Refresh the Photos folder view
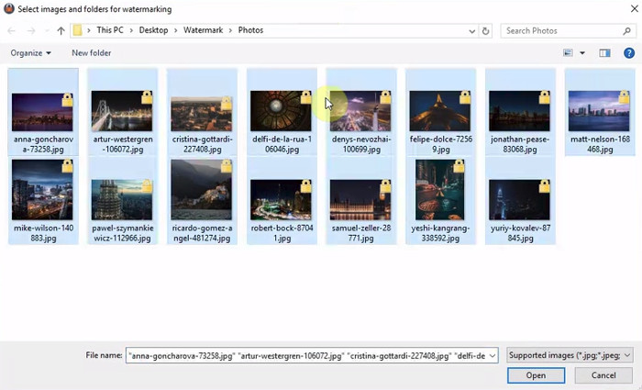Viewport: 642px width, 390px height. click(x=485, y=30)
